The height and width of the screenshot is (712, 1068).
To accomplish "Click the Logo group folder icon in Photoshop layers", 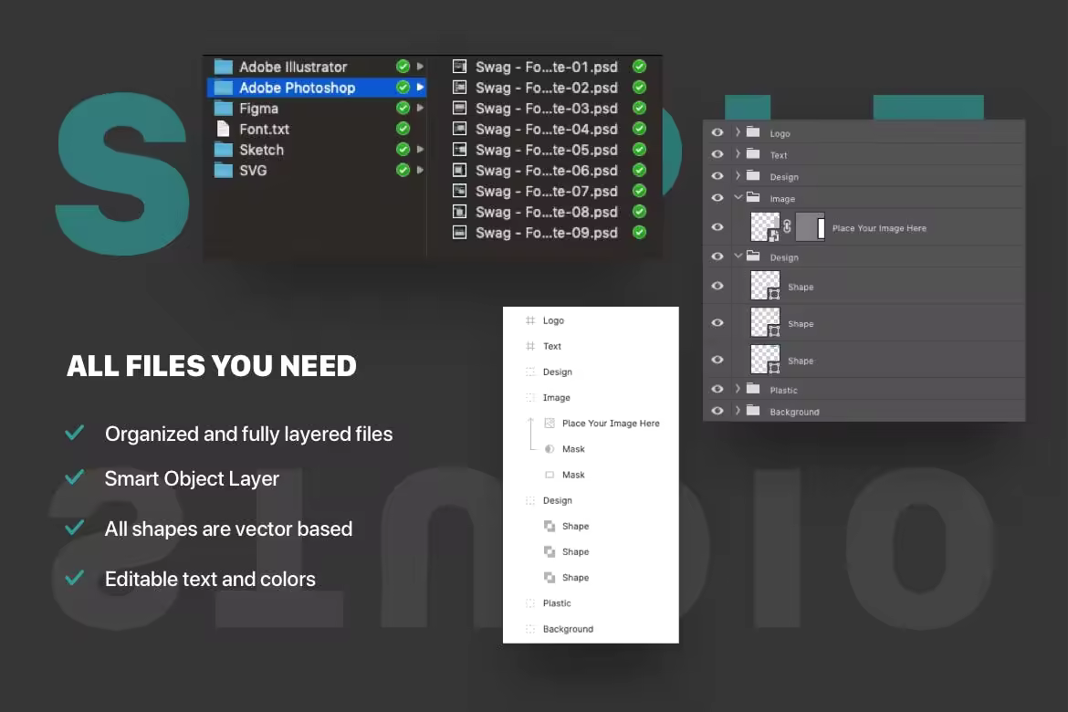I will (753, 132).
